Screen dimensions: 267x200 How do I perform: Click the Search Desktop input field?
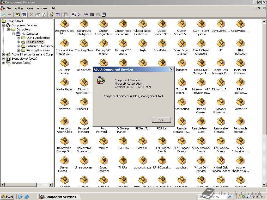click(212, 197)
